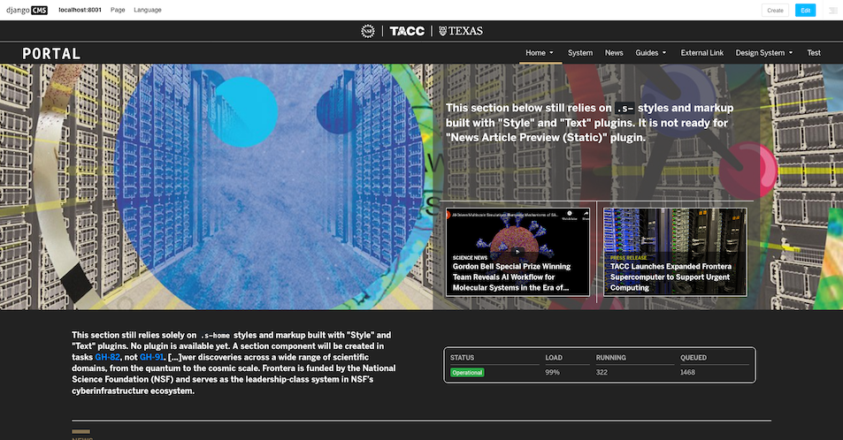Click the Create button

(775, 11)
